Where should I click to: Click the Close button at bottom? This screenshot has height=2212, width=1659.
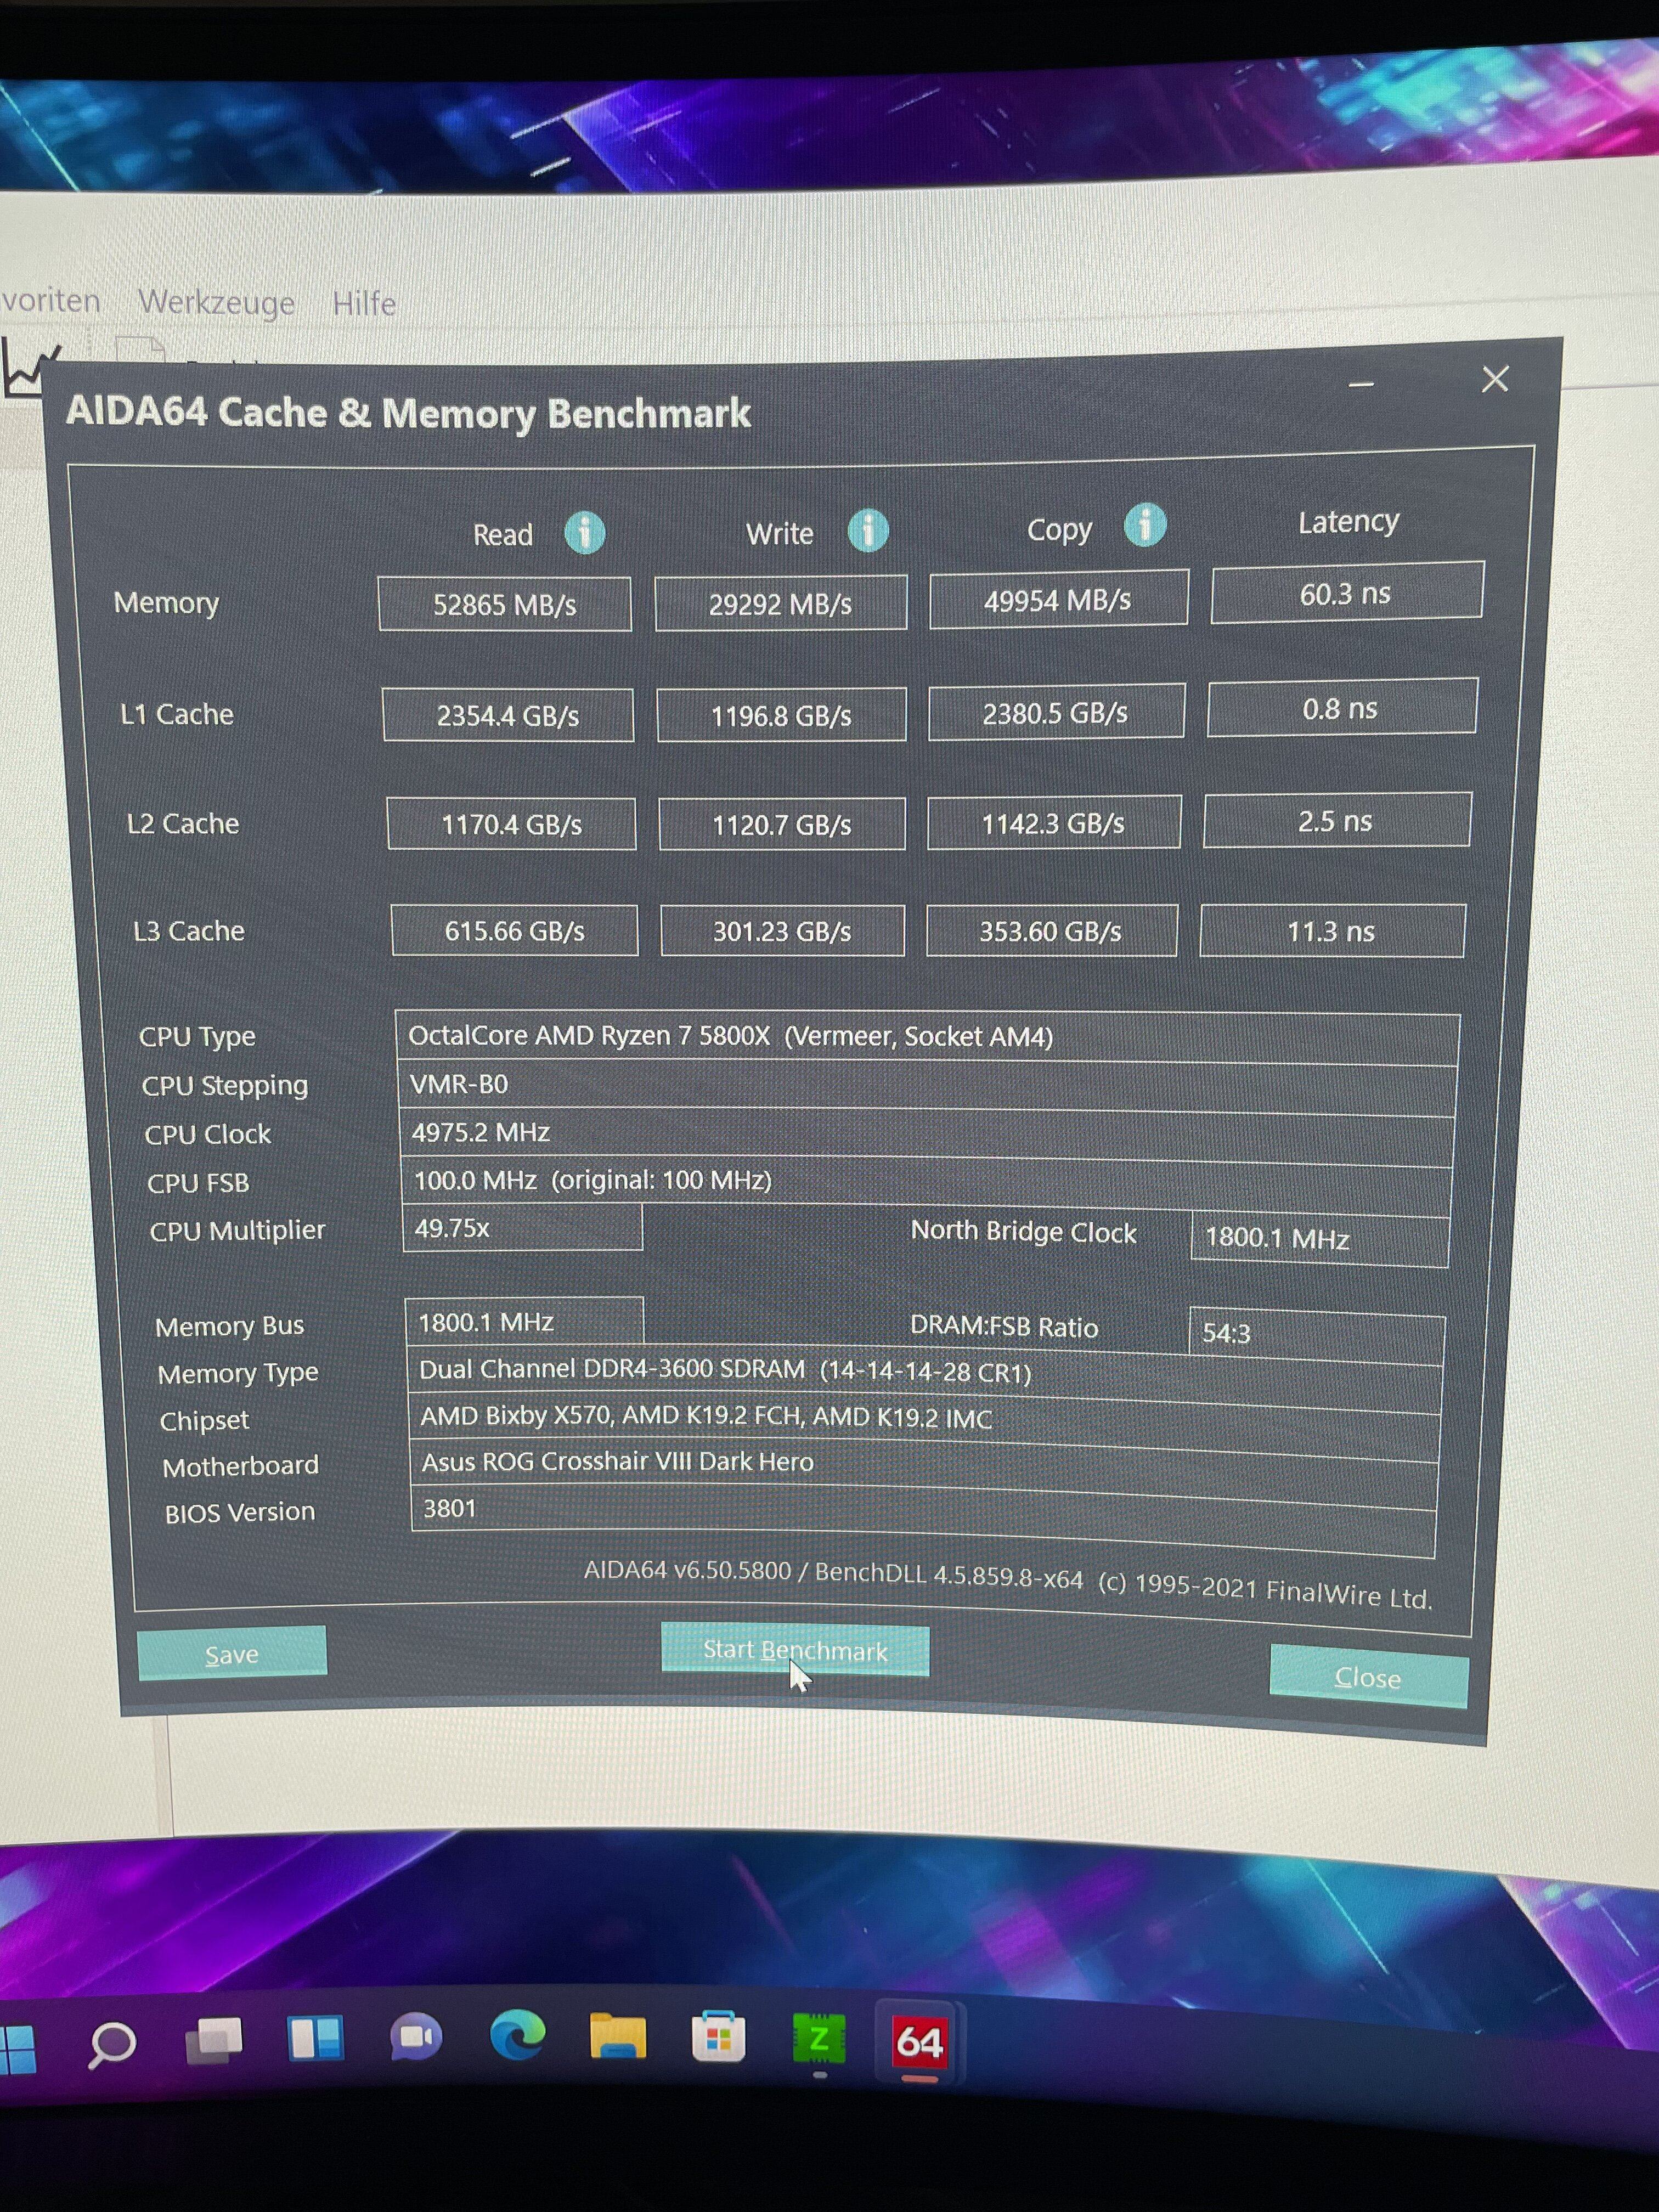[1367, 1677]
